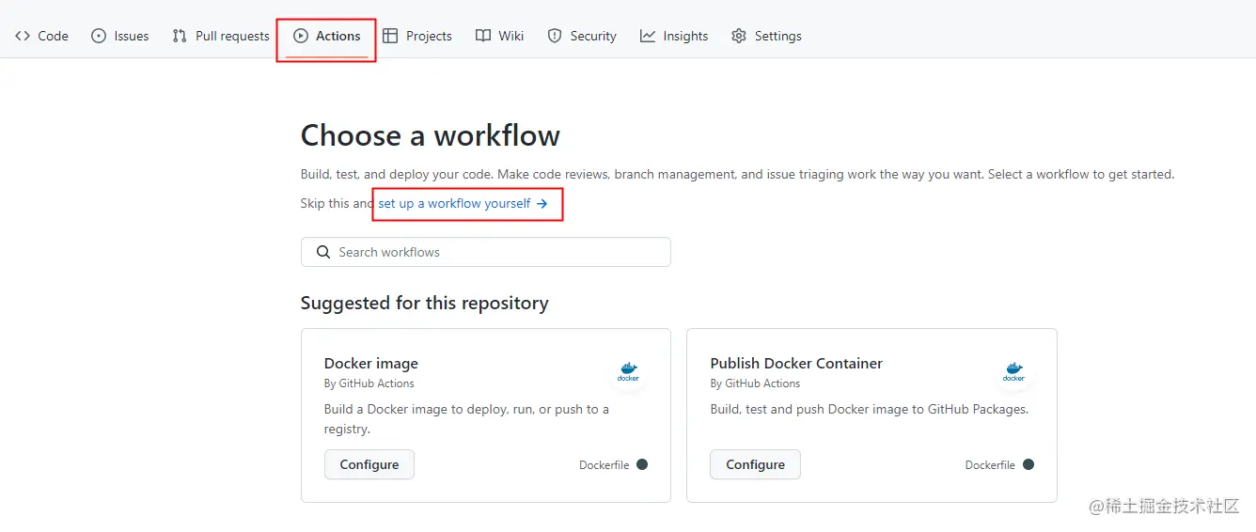Open the Pull requests tab
The width and height of the screenshot is (1256, 532).
click(x=221, y=36)
